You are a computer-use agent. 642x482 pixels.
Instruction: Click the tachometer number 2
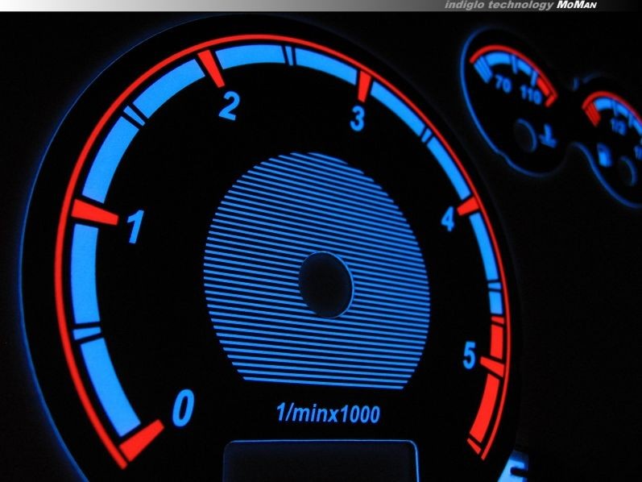point(229,106)
